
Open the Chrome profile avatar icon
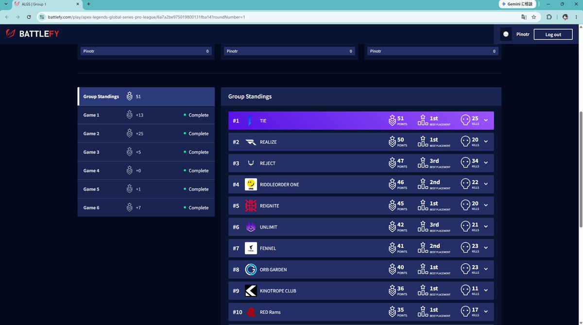coord(565,17)
